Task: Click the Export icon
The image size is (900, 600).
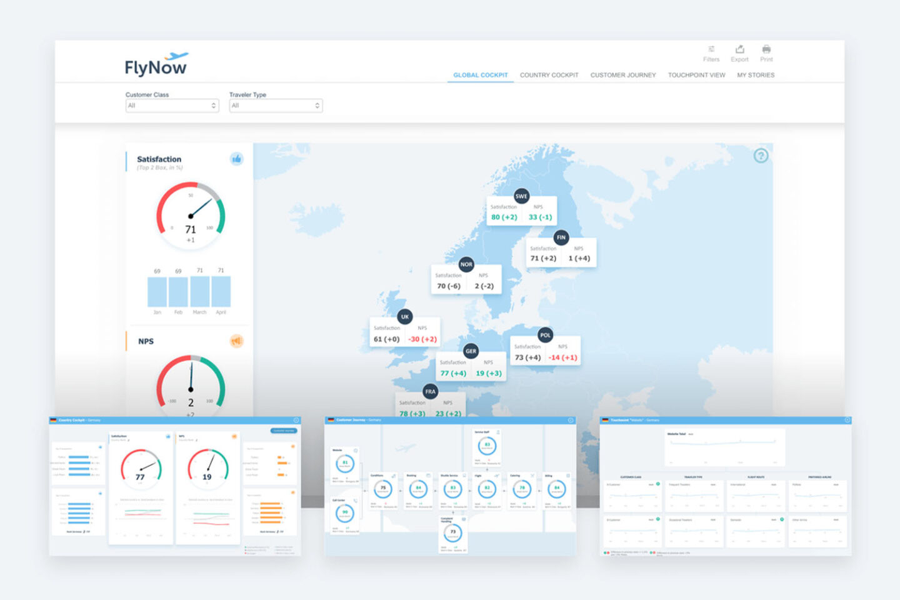Action: click(x=739, y=49)
